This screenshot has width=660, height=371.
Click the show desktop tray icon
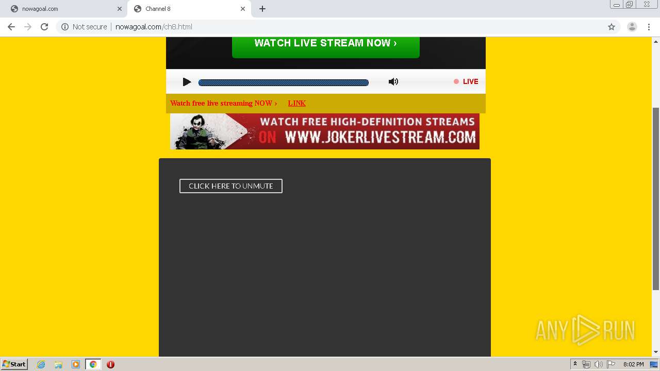654,364
